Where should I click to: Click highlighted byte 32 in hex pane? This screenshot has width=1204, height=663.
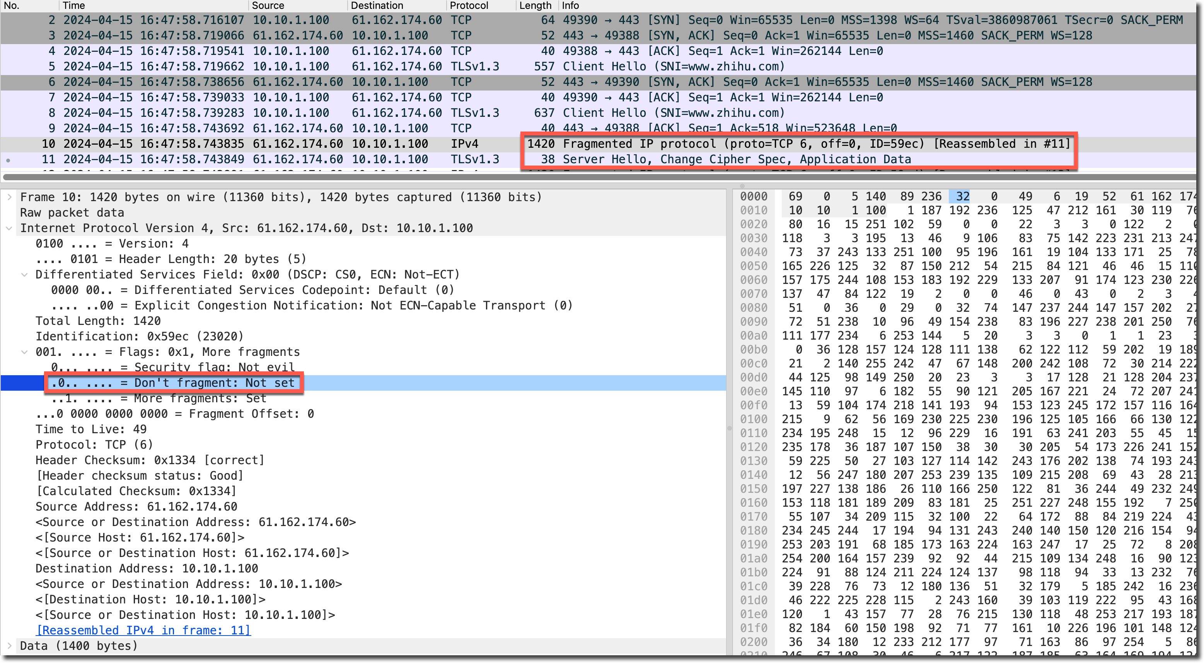pos(959,197)
